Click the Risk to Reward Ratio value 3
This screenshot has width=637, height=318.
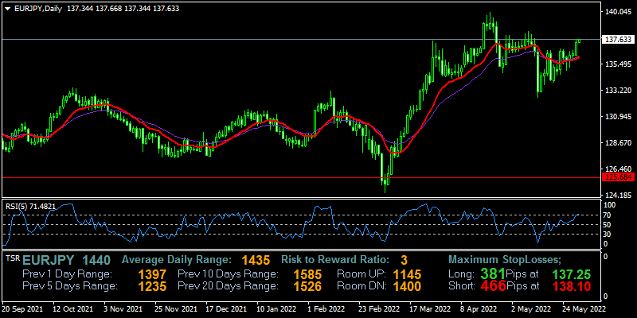click(404, 260)
